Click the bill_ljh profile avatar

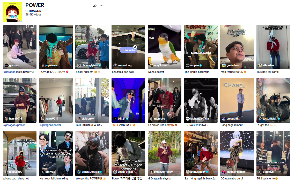click(x=115, y=119)
